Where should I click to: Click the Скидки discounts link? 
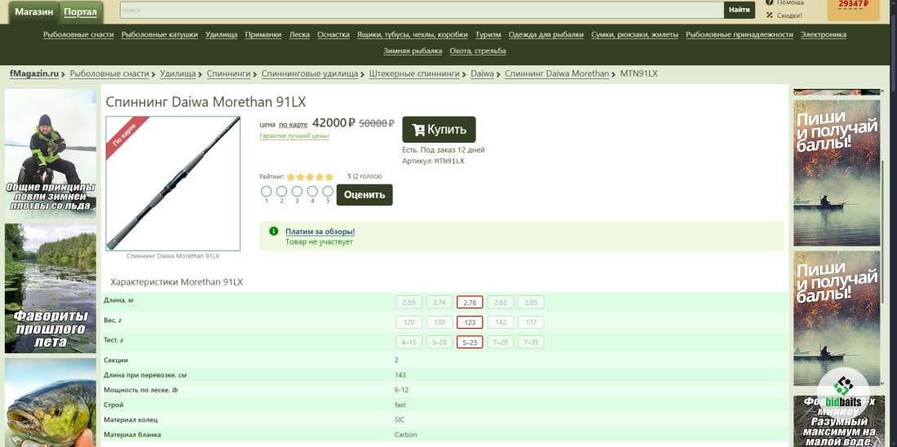click(789, 15)
